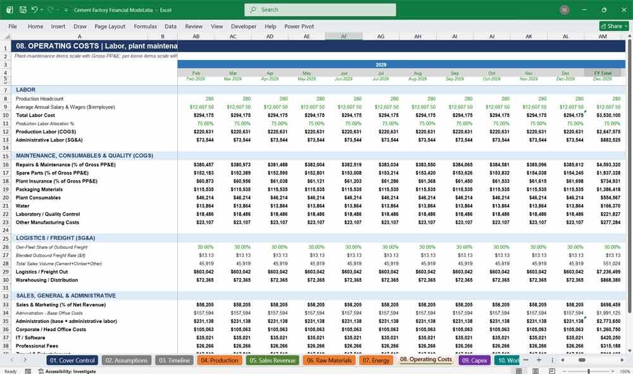Switch to 04. Production sheet tab
The height and width of the screenshot is (374, 633).
pos(220,360)
